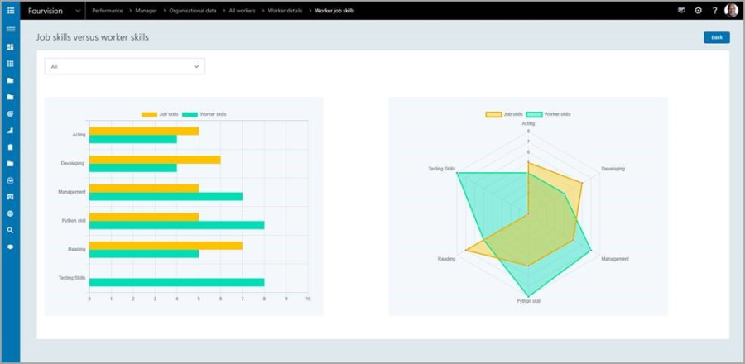Viewport: 745px width, 364px height.
Task: Select Worker job skills breadcrumb
Action: tap(334, 11)
